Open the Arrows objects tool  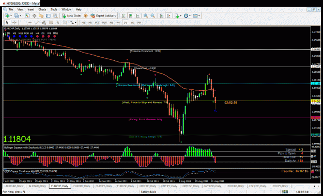point(72,22)
